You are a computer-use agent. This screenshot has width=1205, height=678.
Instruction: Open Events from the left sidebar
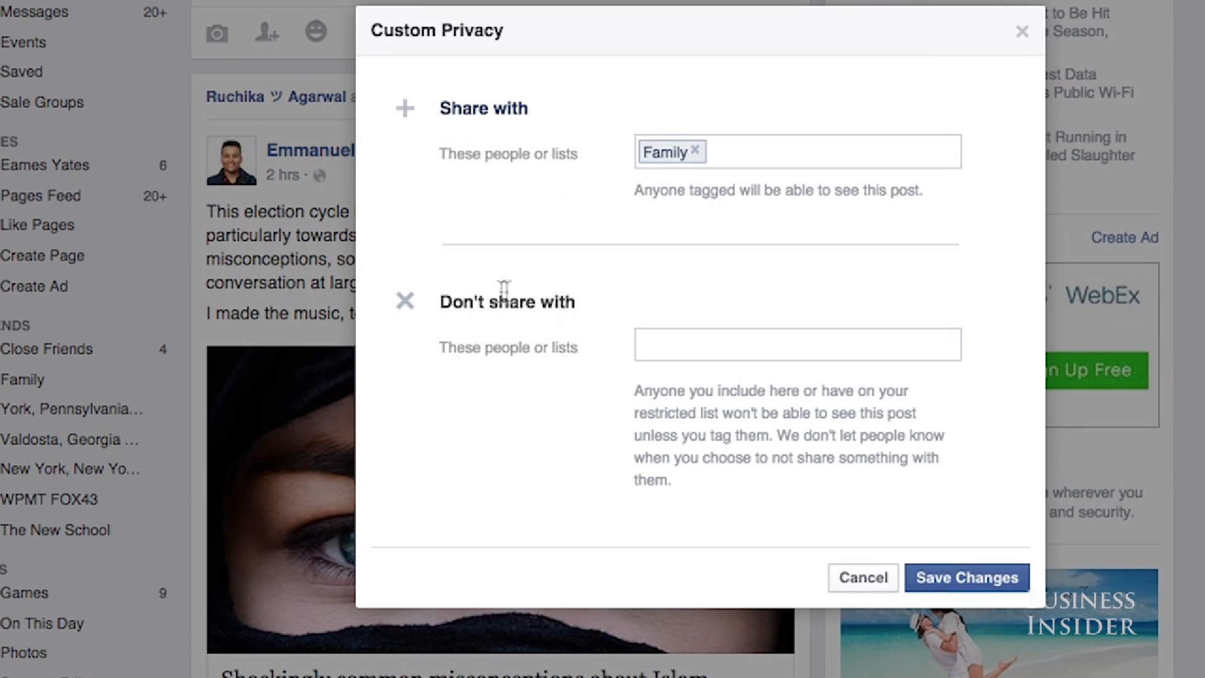pyautogui.click(x=23, y=42)
